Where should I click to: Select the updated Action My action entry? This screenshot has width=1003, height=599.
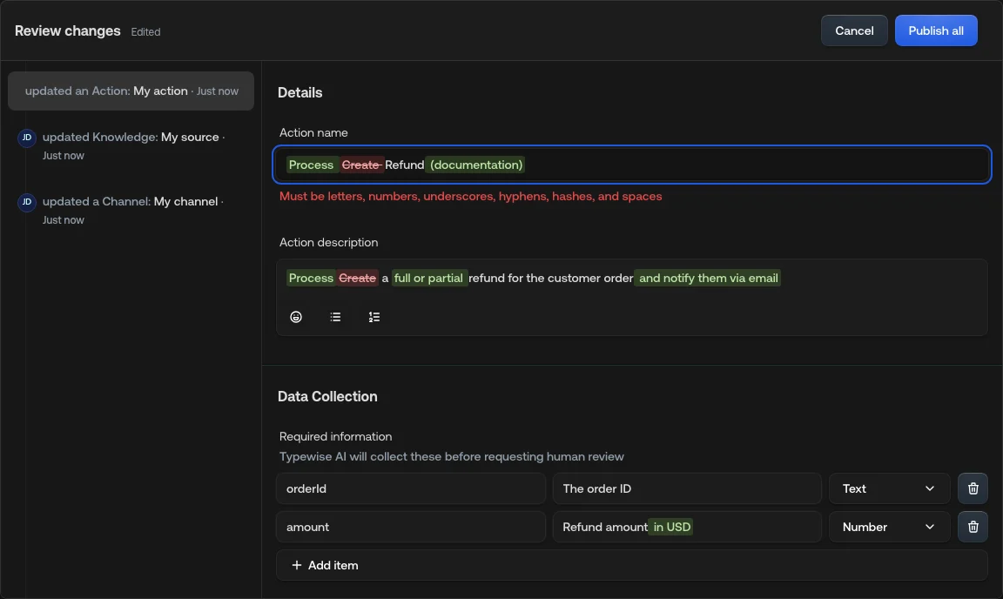(x=131, y=91)
